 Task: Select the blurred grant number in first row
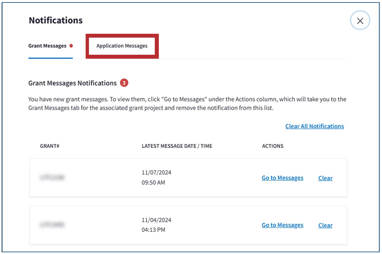click(52, 177)
